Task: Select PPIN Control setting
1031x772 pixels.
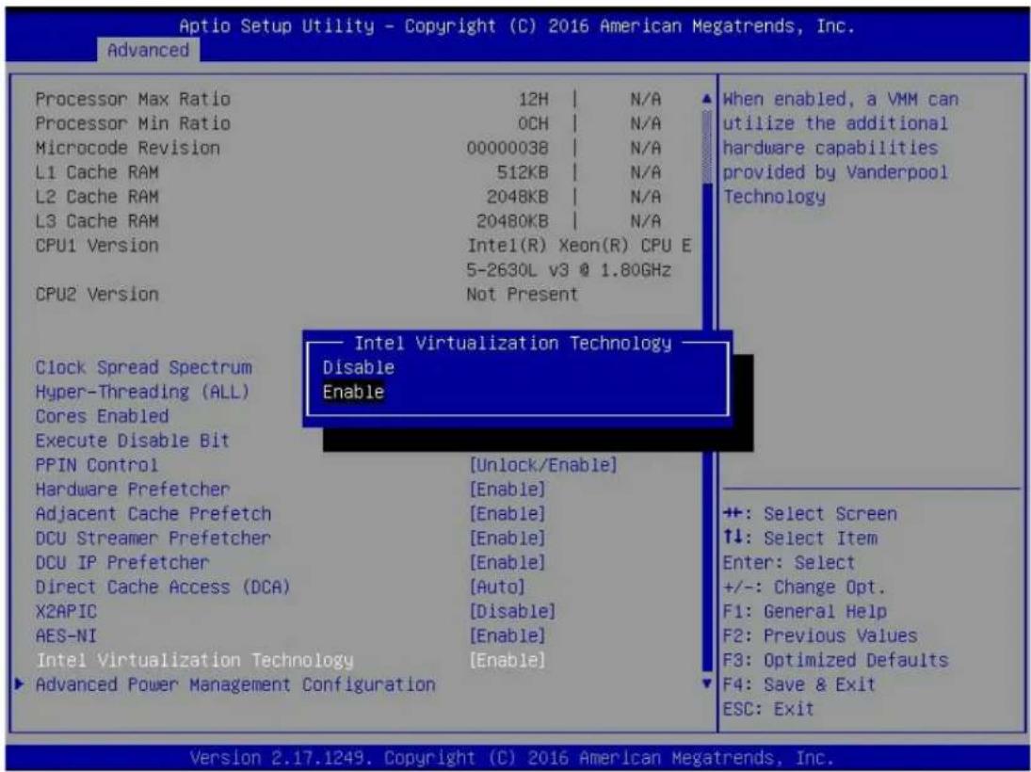Action: [97, 465]
